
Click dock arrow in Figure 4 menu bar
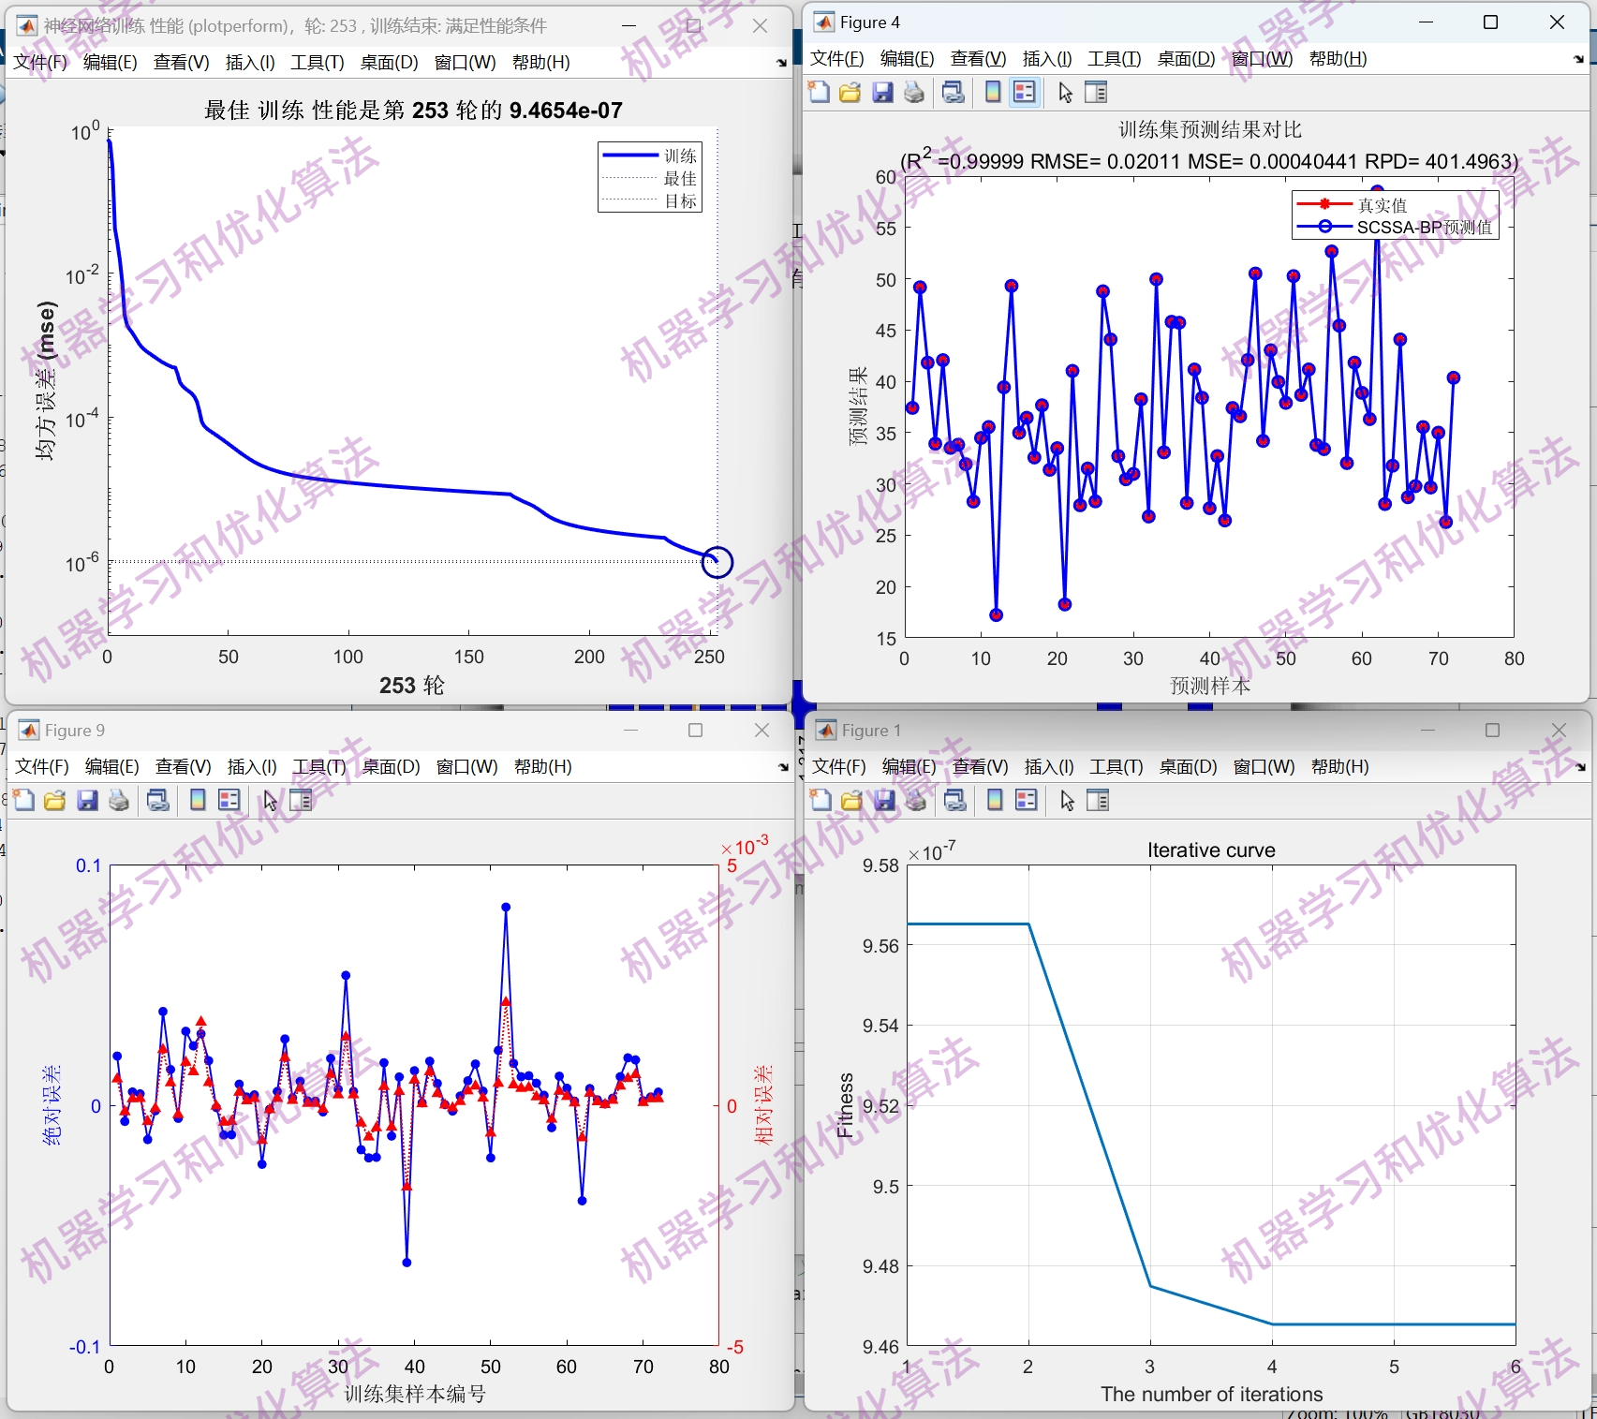(x=1578, y=59)
